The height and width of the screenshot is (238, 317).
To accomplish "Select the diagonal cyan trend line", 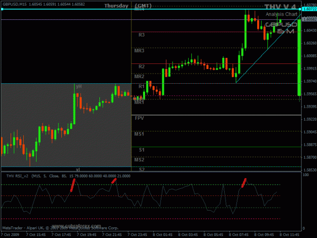I will coord(268,48).
